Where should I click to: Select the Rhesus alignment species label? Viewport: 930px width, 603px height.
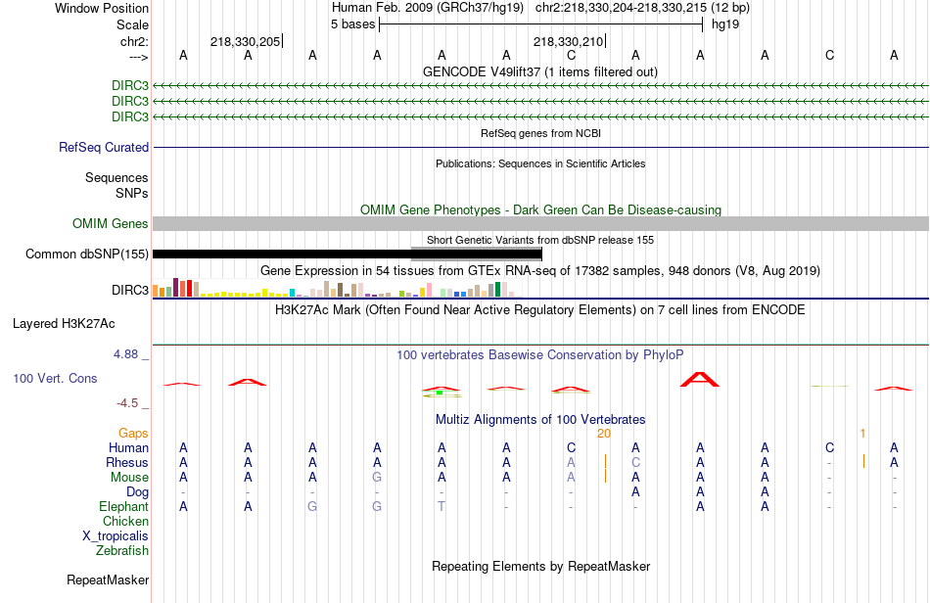[x=127, y=462]
